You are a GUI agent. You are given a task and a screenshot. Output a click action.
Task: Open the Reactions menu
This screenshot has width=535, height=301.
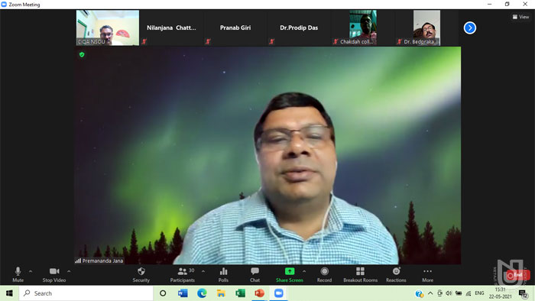tap(396, 275)
